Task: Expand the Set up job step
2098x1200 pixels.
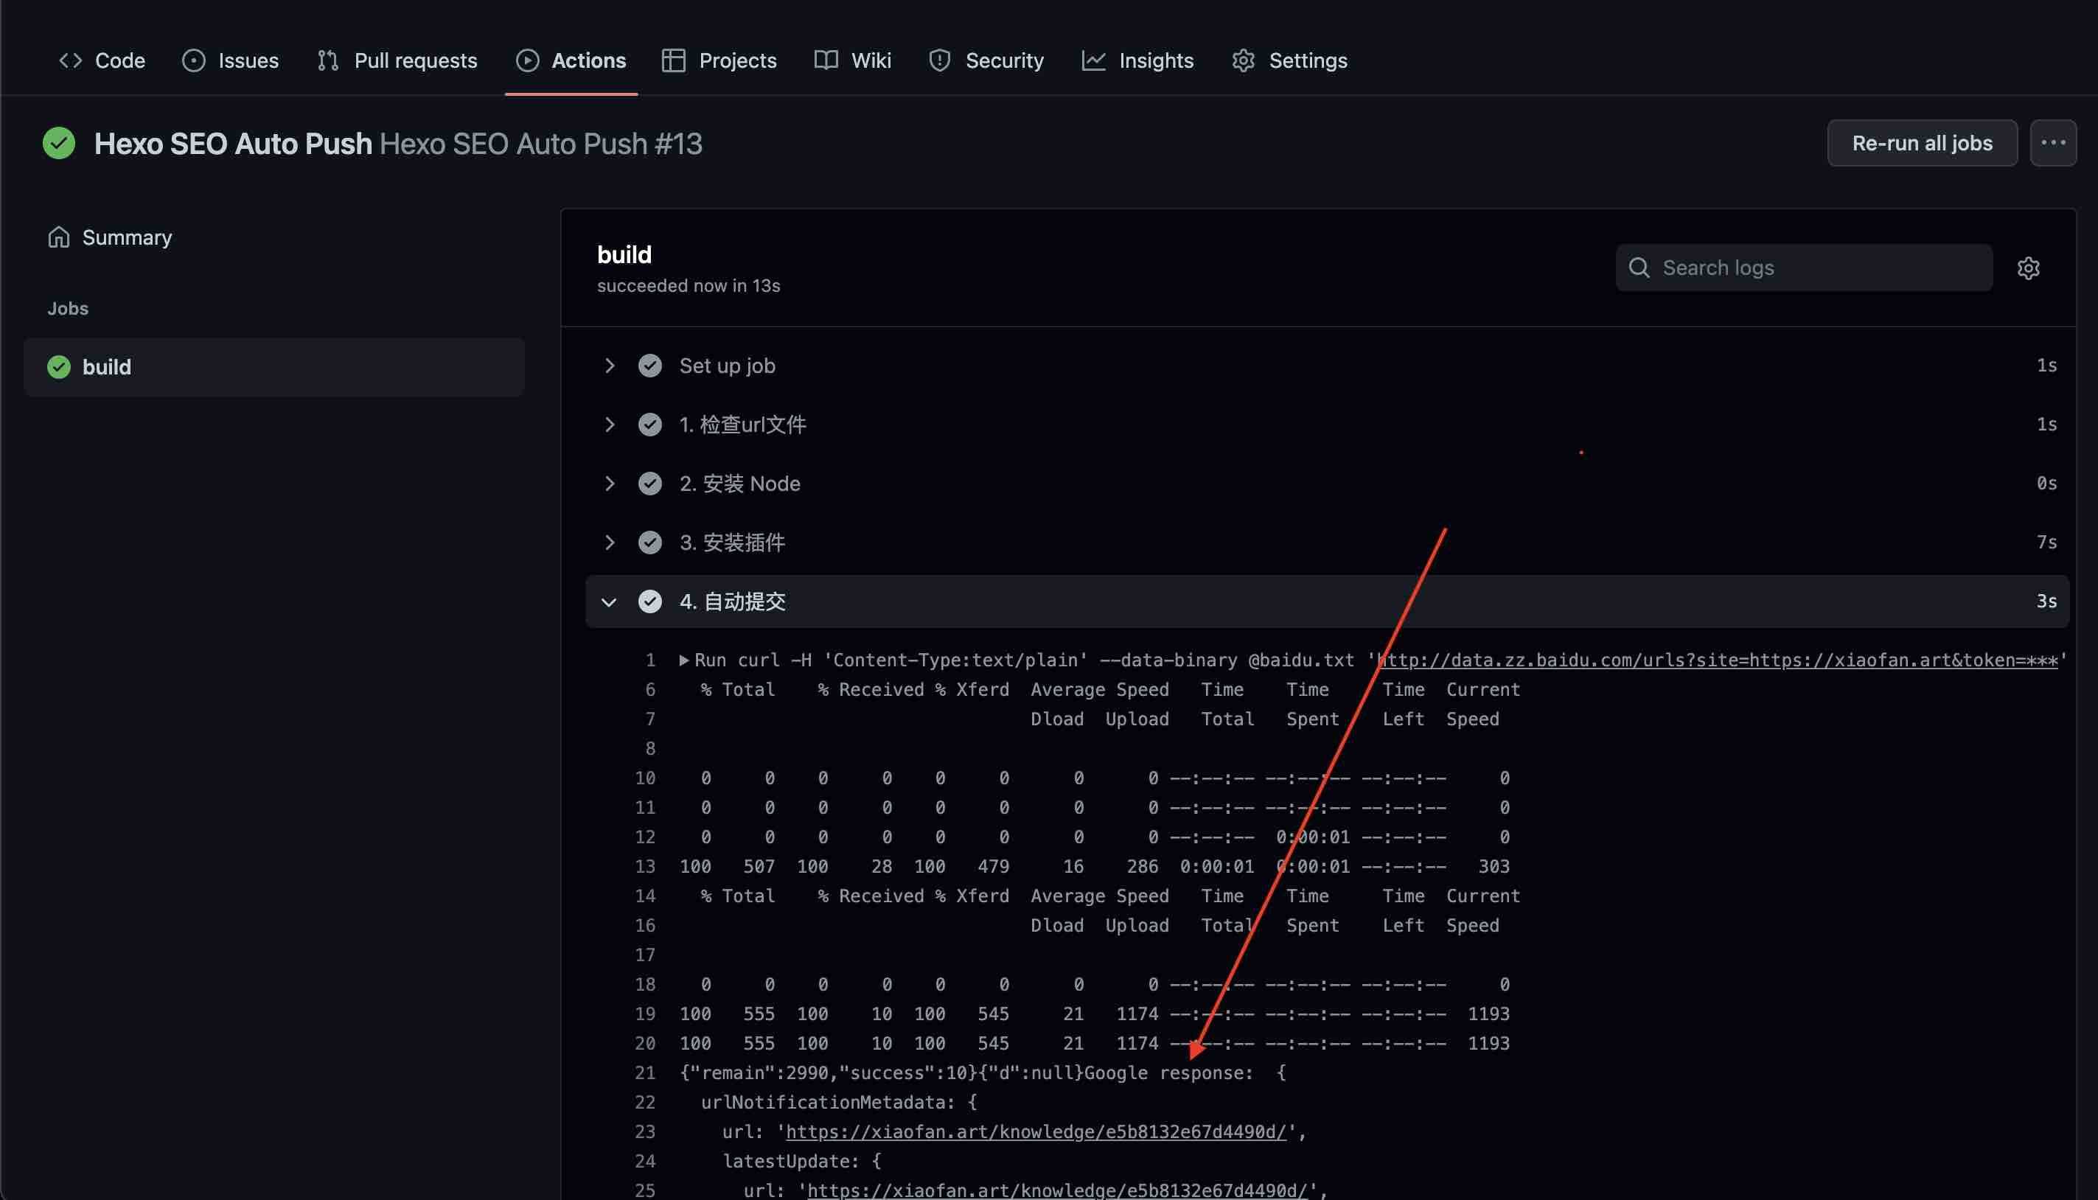Action: point(609,365)
